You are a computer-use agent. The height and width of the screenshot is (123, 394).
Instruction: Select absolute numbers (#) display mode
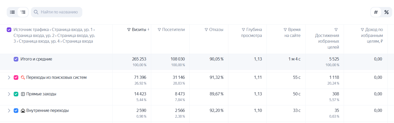[x=376, y=12]
